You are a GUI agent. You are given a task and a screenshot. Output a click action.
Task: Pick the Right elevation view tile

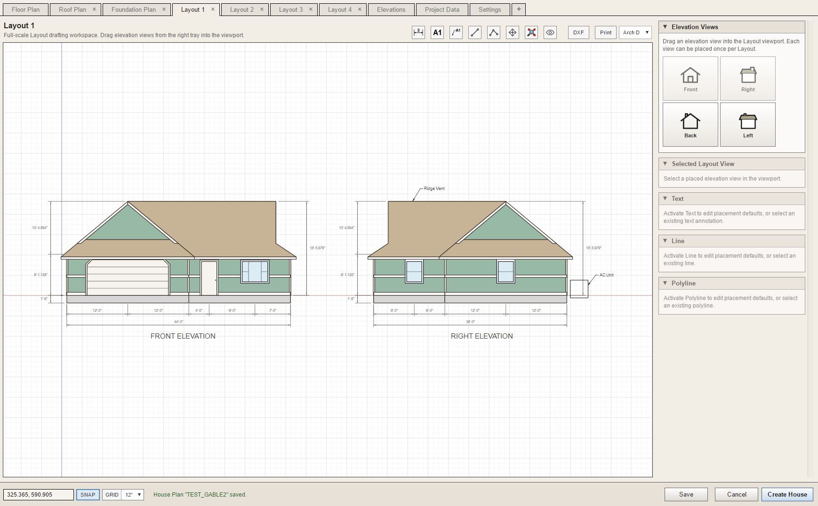click(x=748, y=79)
